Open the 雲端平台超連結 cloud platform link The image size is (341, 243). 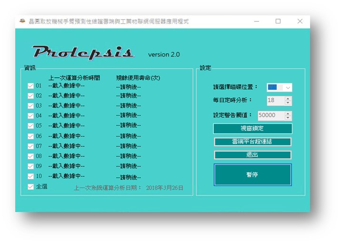[252, 142]
